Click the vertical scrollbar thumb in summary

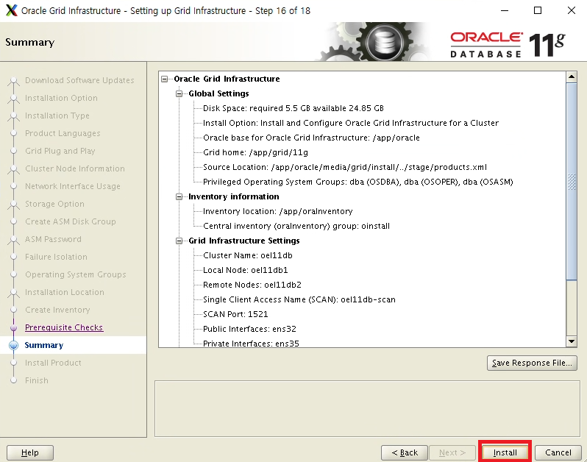click(x=572, y=182)
